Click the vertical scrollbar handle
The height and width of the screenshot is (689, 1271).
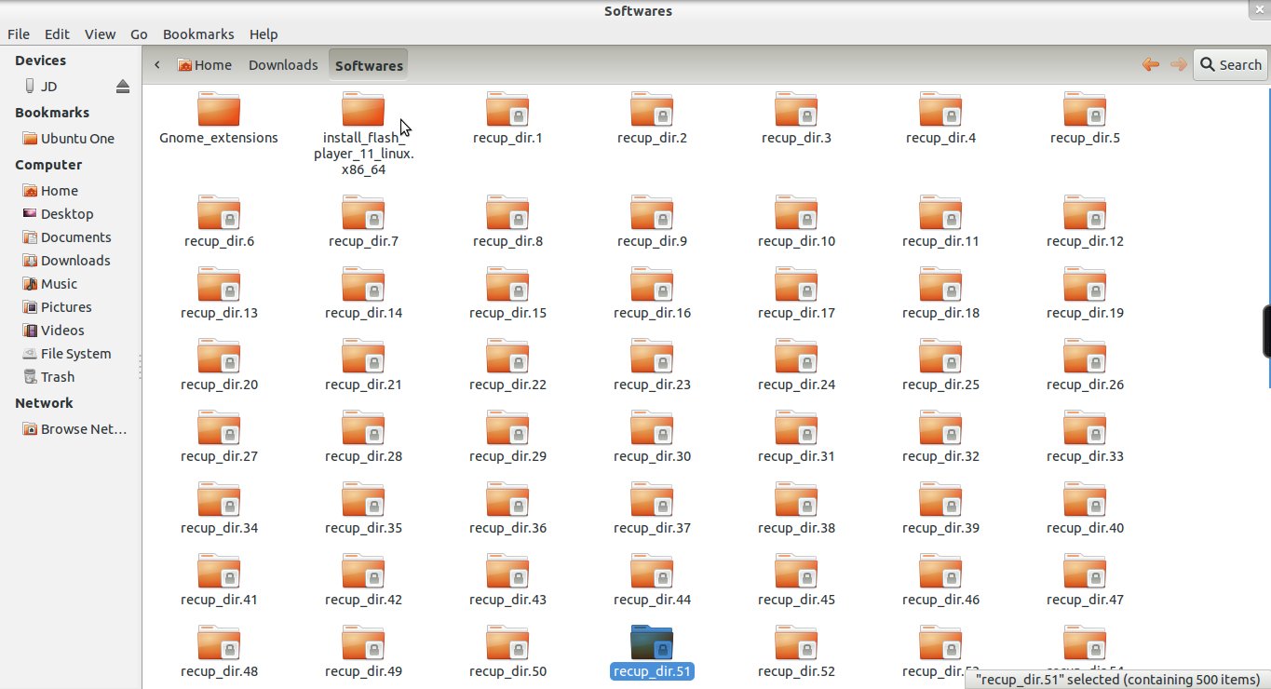(1267, 331)
